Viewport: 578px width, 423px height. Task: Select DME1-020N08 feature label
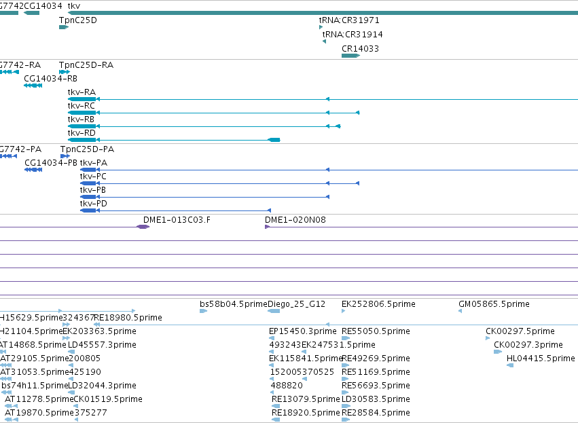pos(295,220)
